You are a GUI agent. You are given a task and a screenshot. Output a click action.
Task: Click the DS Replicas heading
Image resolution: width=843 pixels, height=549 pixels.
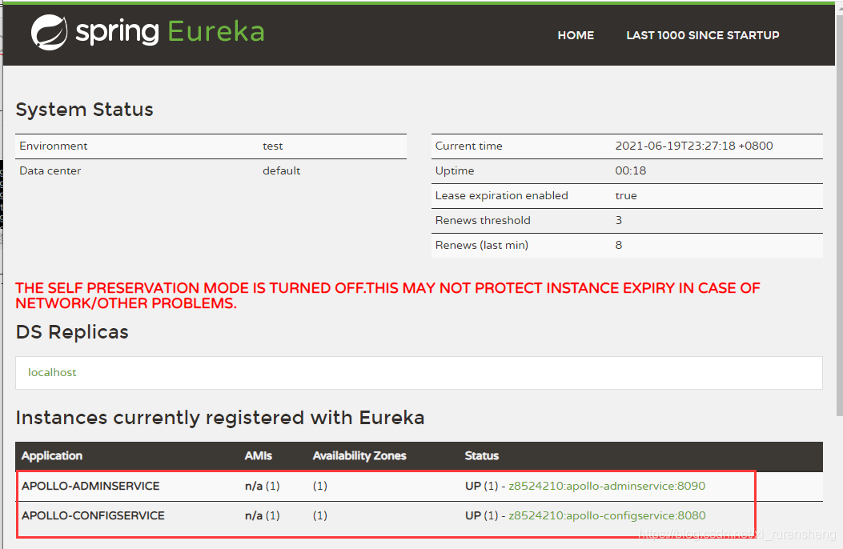[x=72, y=332]
